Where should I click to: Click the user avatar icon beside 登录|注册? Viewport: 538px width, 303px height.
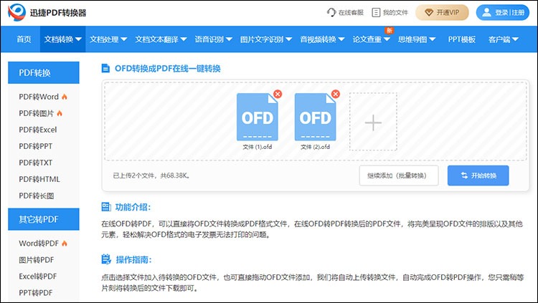[x=486, y=12]
